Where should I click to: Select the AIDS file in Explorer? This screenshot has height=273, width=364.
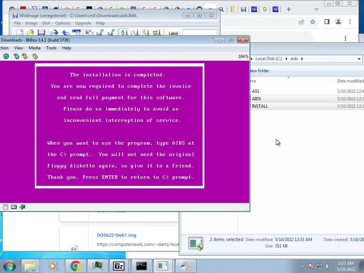tap(257, 99)
